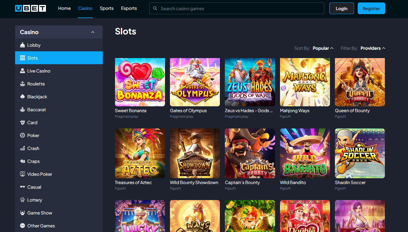Go to the Home tab
This screenshot has height=232, width=408.
coord(64,8)
